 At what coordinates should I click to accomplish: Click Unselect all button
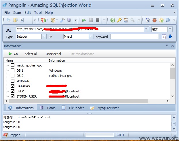[x=54, y=54]
